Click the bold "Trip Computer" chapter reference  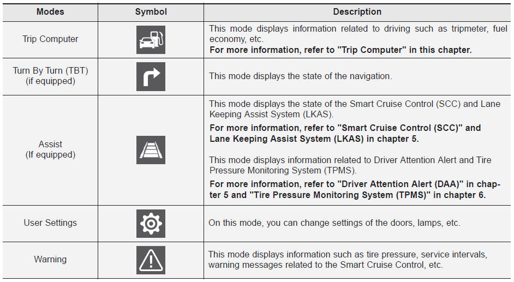pyautogui.click(x=340, y=50)
